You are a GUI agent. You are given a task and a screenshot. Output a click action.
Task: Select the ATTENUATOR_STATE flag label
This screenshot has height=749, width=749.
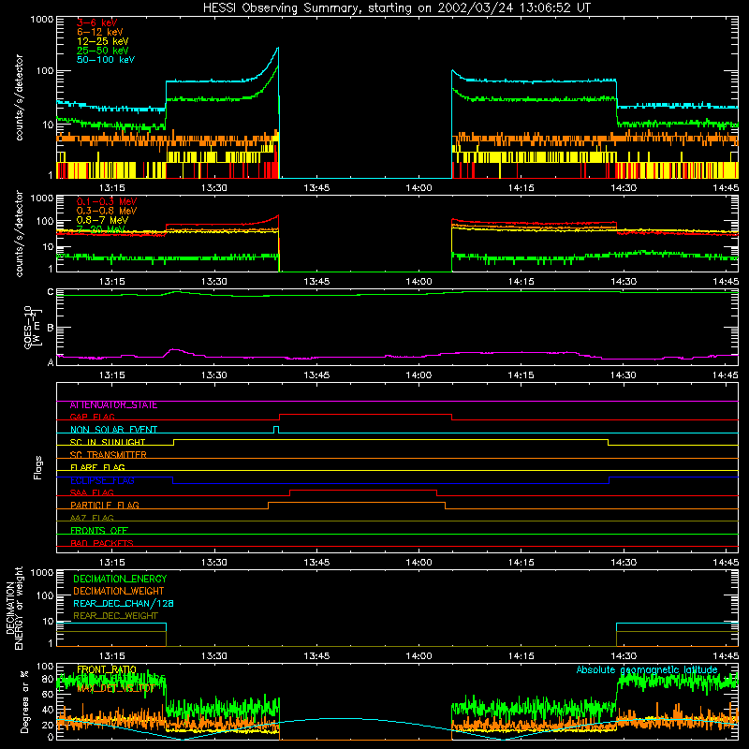(113, 405)
